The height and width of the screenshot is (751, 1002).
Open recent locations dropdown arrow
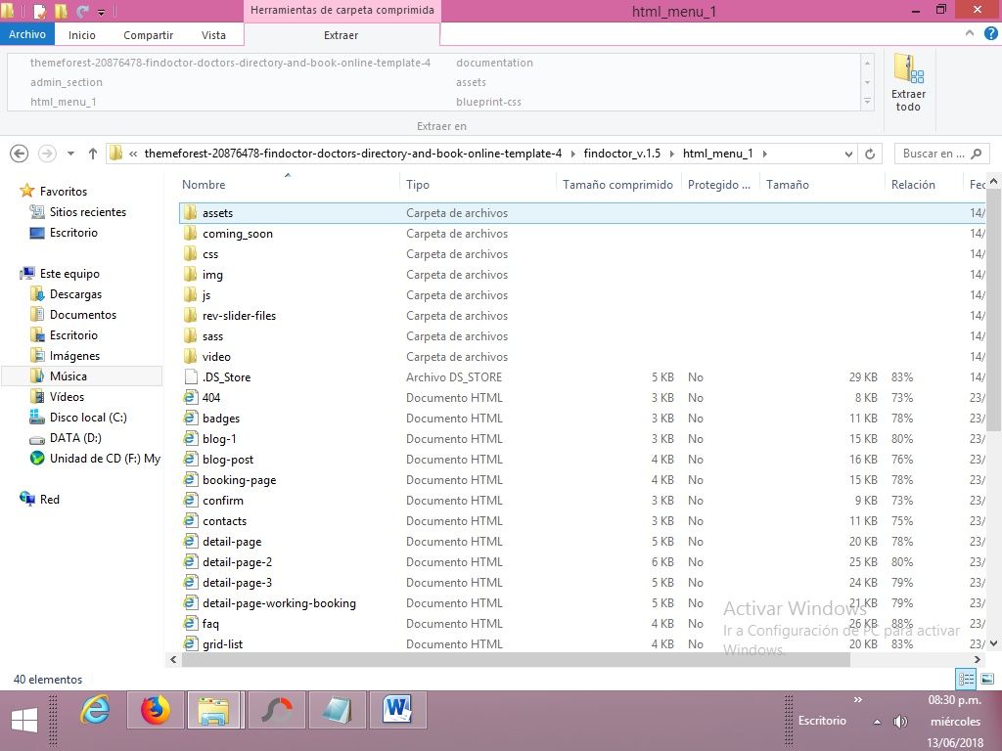(x=70, y=154)
